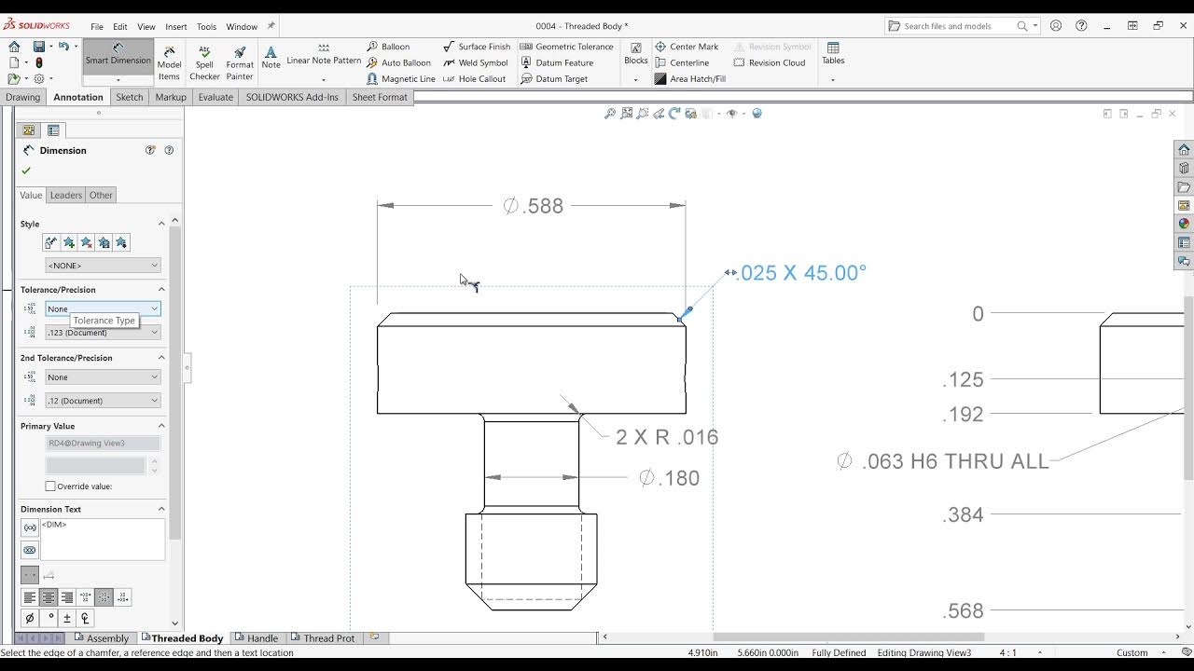Collapse the Tolerance/Precision section
This screenshot has height=671, width=1194.
pos(161,290)
